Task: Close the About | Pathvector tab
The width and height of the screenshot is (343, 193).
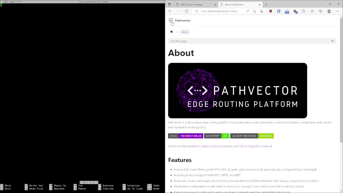Action: click(259, 5)
